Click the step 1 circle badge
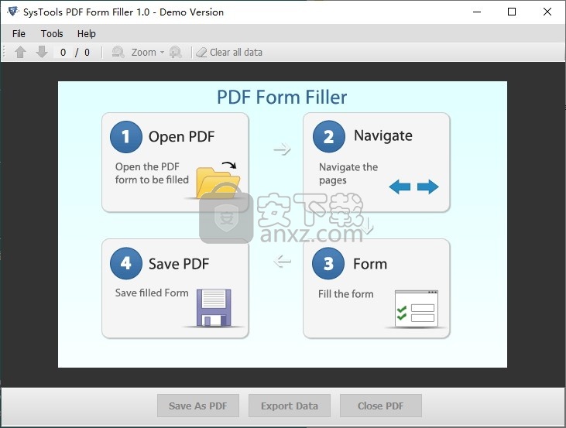The height and width of the screenshot is (428, 566). coord(126,137)
